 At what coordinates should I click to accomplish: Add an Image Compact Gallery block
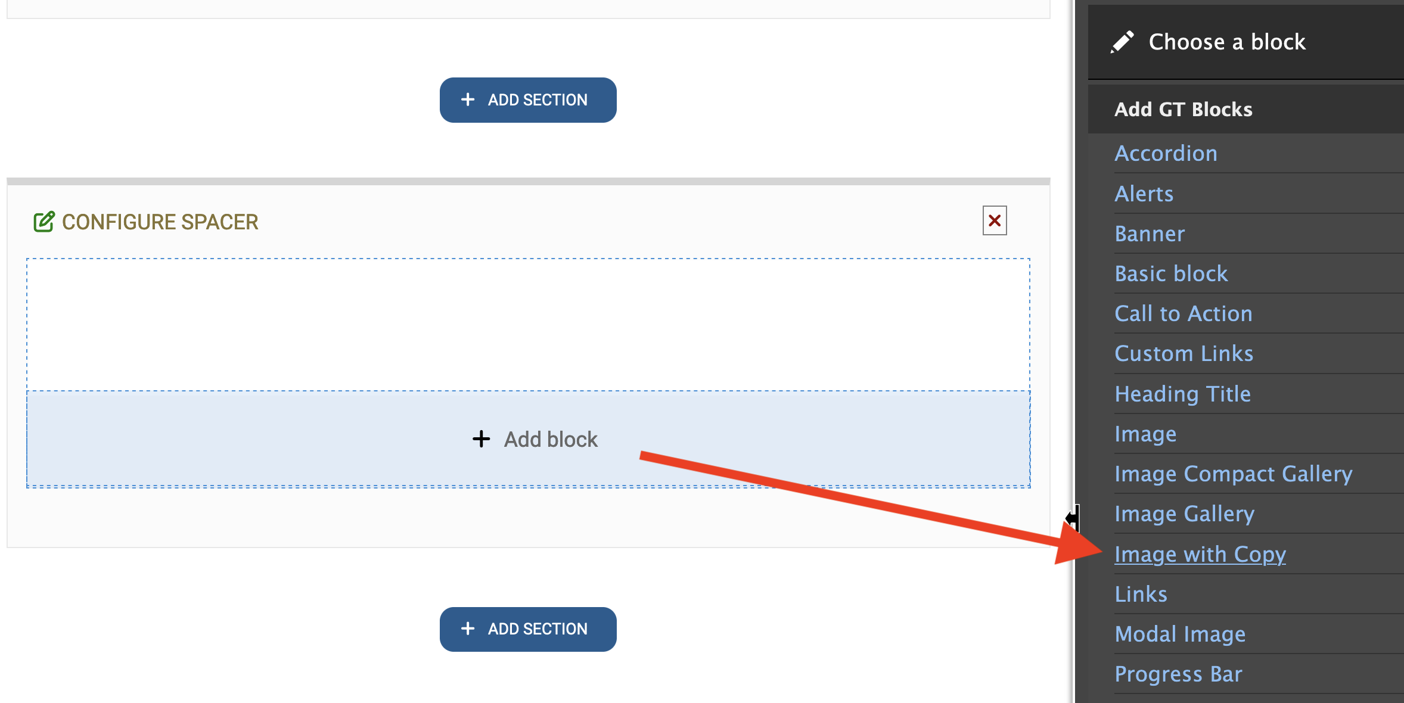pos(1234,474)
